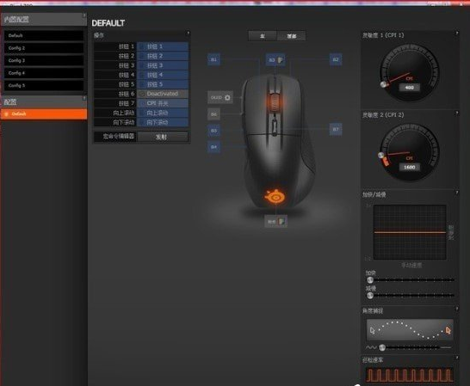
Task: Select the B1 button marker on mouse
Action: coord(213,59)
